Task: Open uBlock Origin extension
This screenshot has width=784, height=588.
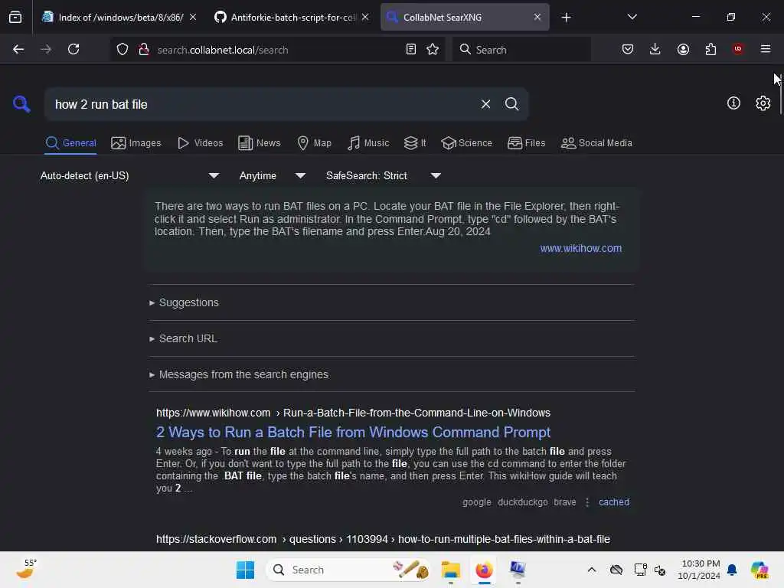Action: pyautogui.click(x=738, y=49)
